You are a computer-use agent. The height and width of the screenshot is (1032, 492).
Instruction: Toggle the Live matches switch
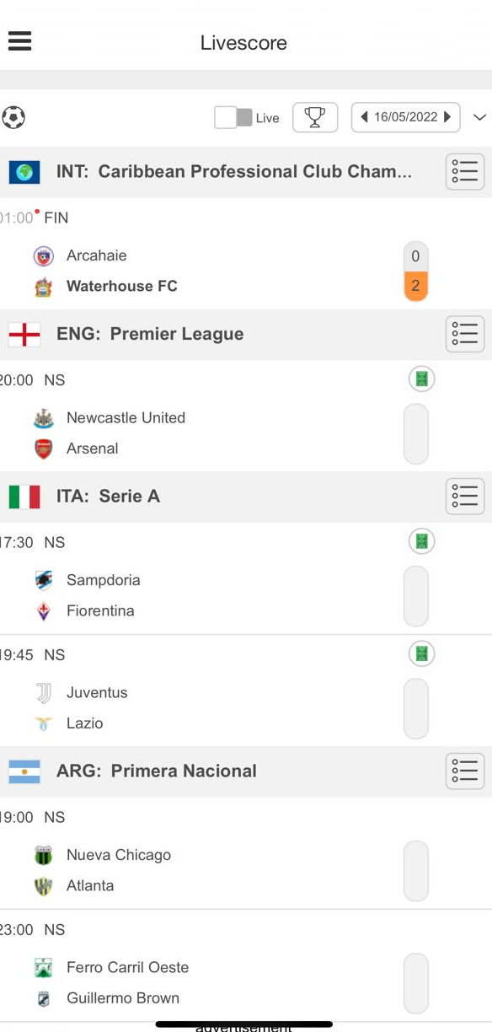(233, 117)
